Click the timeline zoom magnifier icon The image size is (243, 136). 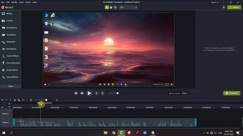click(x=31, y=100)
